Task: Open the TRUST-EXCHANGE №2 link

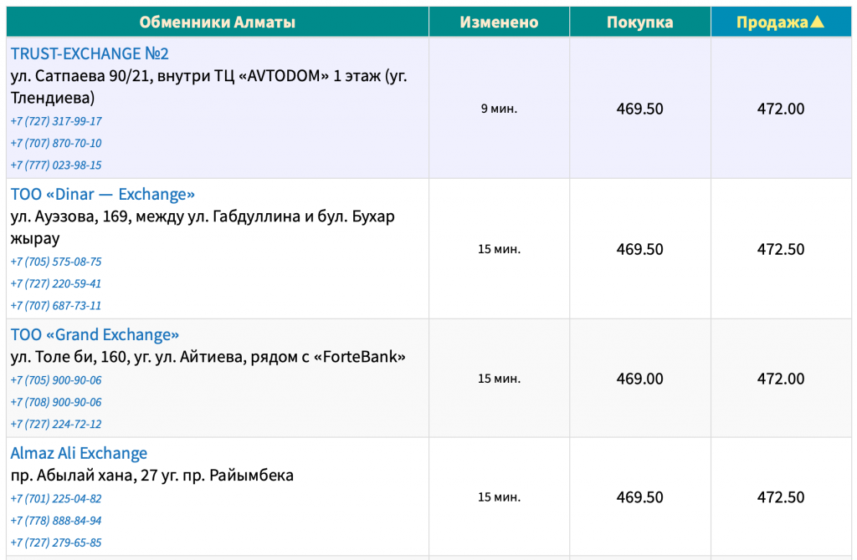Action: pyautogui.click(x=90, y=53)
